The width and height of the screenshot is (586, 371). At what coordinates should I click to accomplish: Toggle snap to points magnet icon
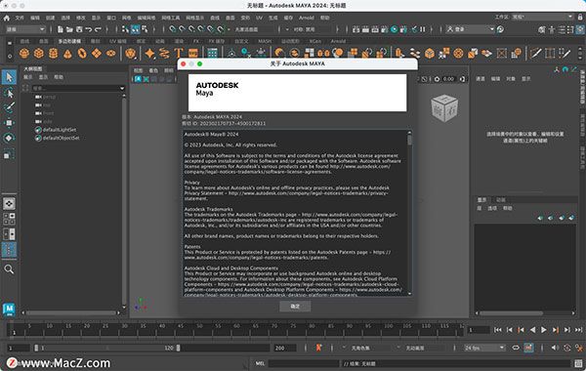pyautogui.click(x=191, y=29)
